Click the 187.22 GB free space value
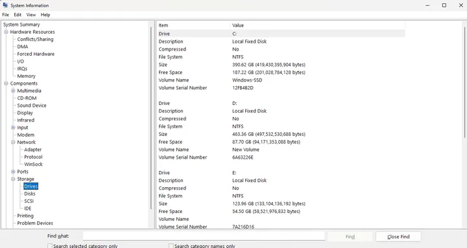Viewport: 467px width, 248px height. coord(269,73)
